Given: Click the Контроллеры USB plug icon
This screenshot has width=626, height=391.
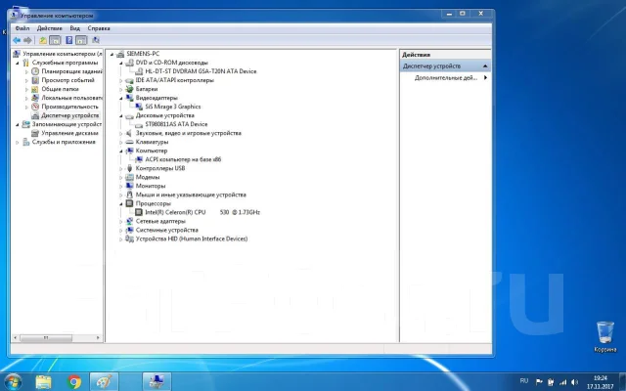Looking at the screenshot, I should pos(129,168).
